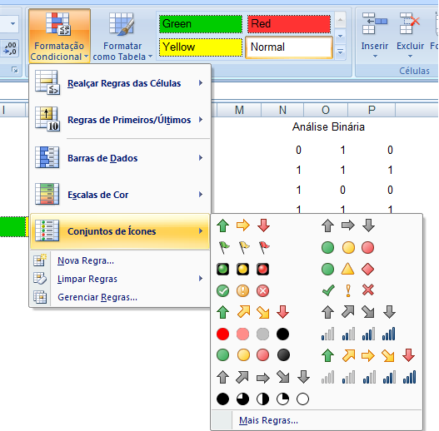Choose the 3 traffic lights rimmed icon set
Image resolution: width=439 pixels, height=431 pixels.
tap(243, 269)
